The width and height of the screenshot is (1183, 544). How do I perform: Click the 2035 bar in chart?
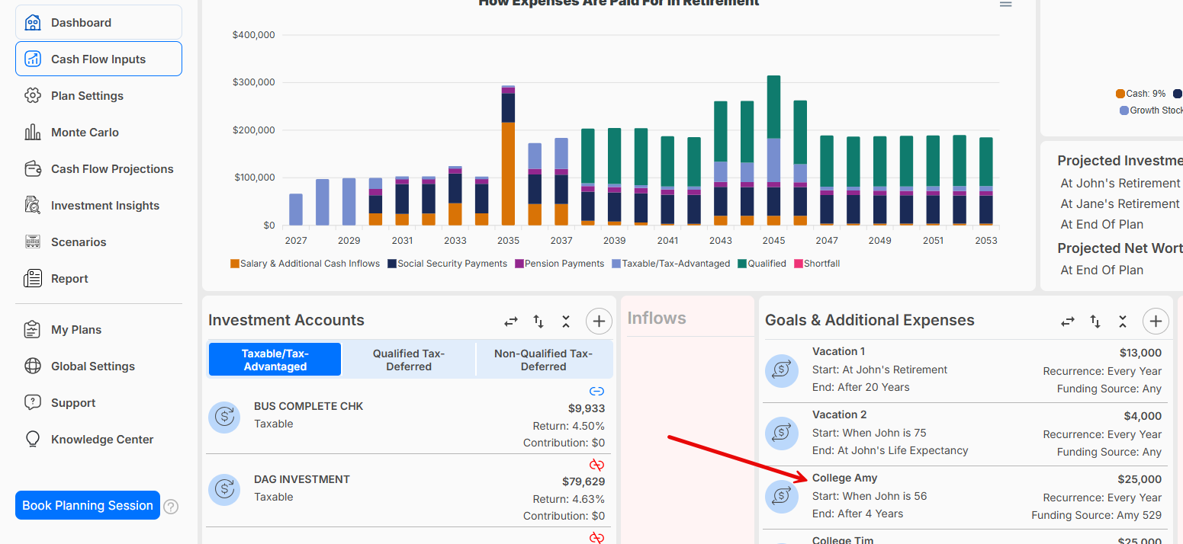click(x=508, y=155)
